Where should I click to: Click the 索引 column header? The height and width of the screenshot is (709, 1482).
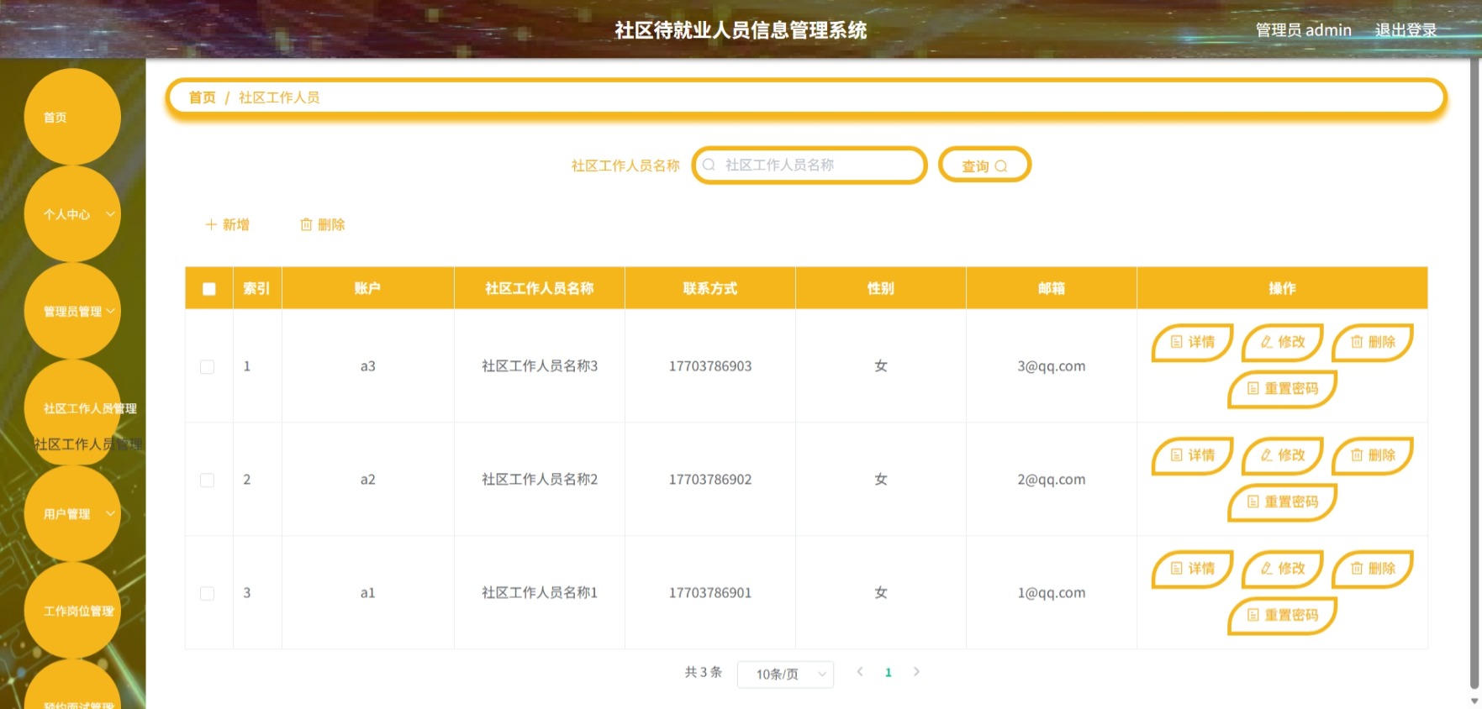click(257, 288)
